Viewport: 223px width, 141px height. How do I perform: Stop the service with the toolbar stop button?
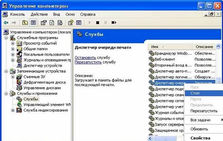[x=97, y=23]
